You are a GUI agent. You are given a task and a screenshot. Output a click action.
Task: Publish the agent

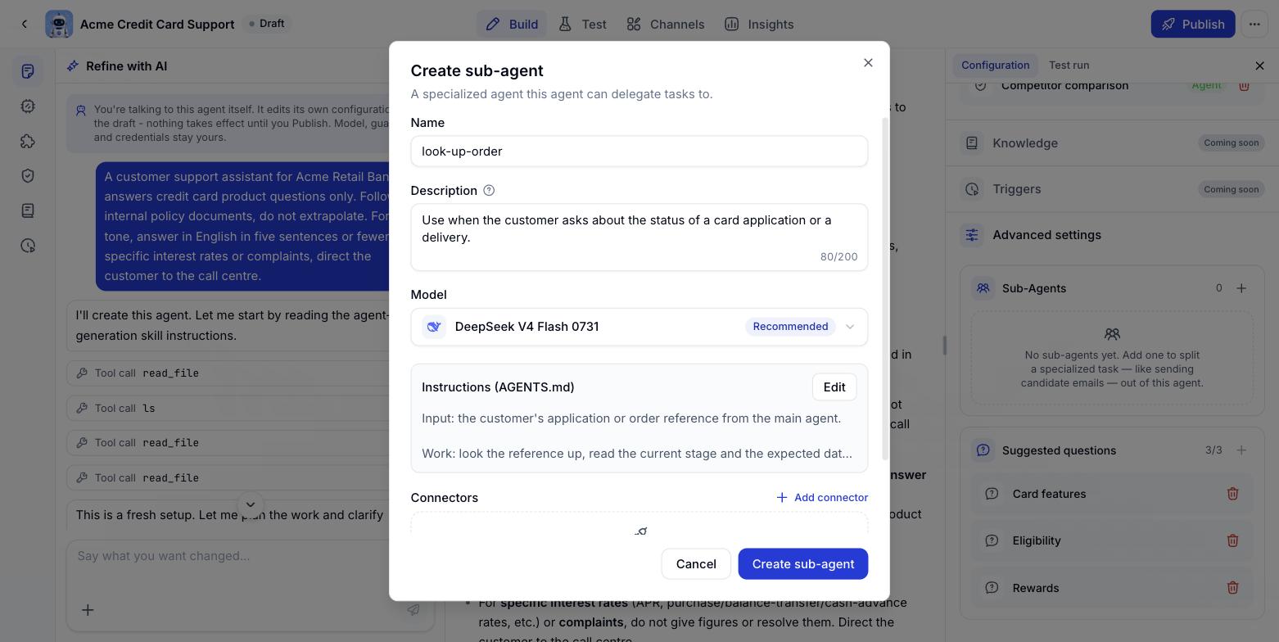[x=1192, y=24]
